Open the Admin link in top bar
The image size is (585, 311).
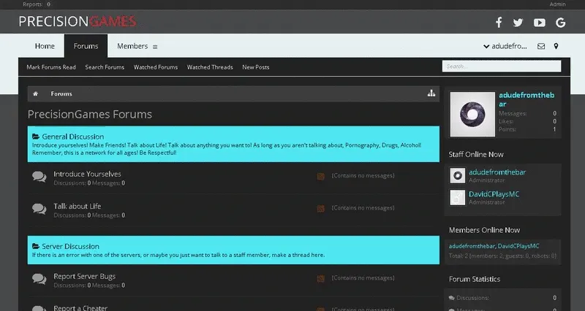pyautogui.click(x=557, y=4)
